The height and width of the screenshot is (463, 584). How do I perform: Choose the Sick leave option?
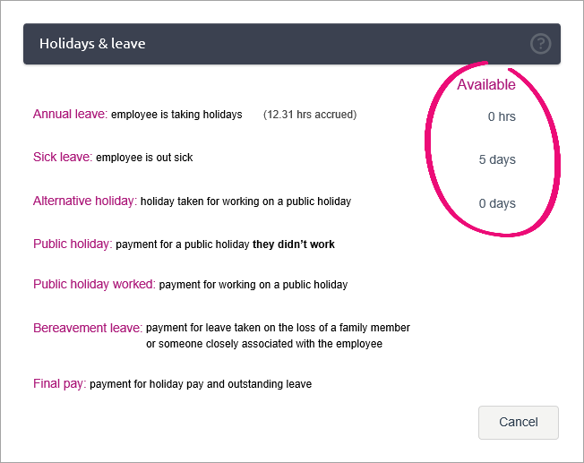pos(62,158)
